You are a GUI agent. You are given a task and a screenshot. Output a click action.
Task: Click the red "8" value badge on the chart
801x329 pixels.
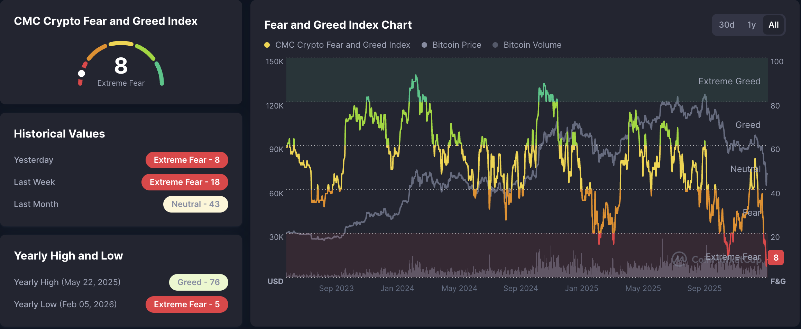pos(776,257)
